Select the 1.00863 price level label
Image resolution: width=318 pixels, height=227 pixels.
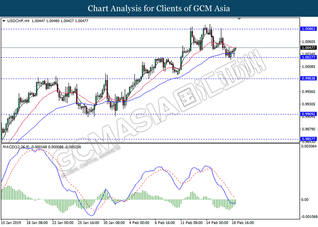pos(308,29)
